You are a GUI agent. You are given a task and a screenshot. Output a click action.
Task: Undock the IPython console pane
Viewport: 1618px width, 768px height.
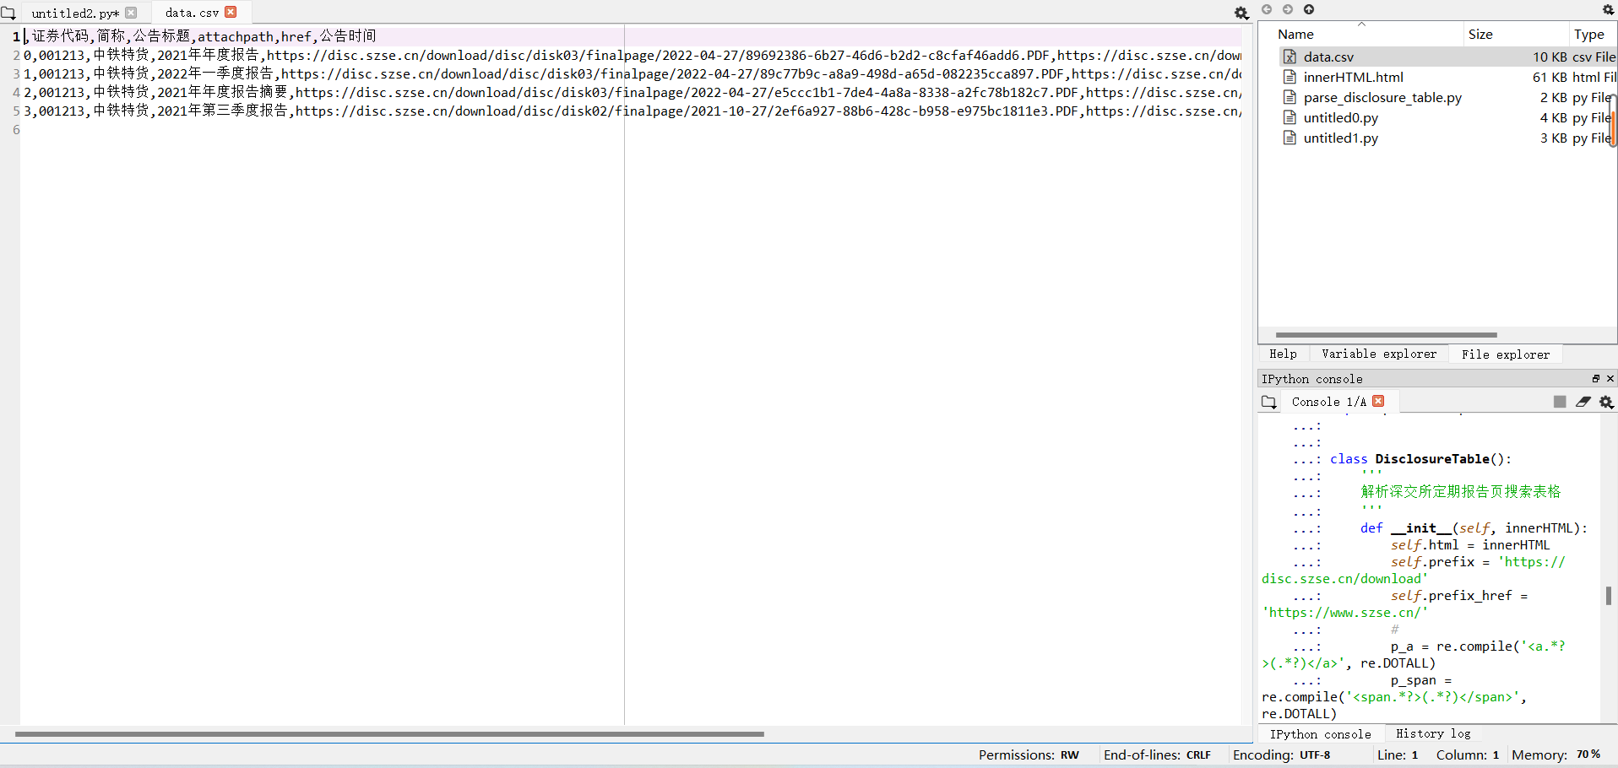point(1596,379)
